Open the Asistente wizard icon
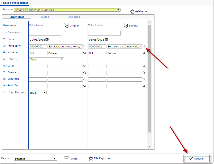Screen dimensions: 214x164 point(132,11)
